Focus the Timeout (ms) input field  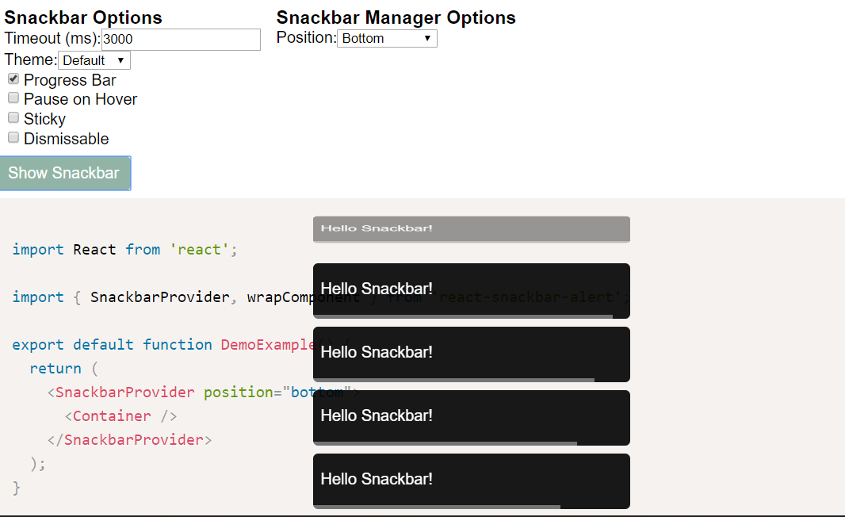point(181,40)
